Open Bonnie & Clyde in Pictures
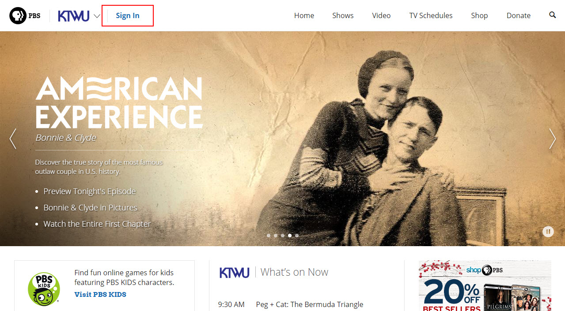 [x=91, y=208]
